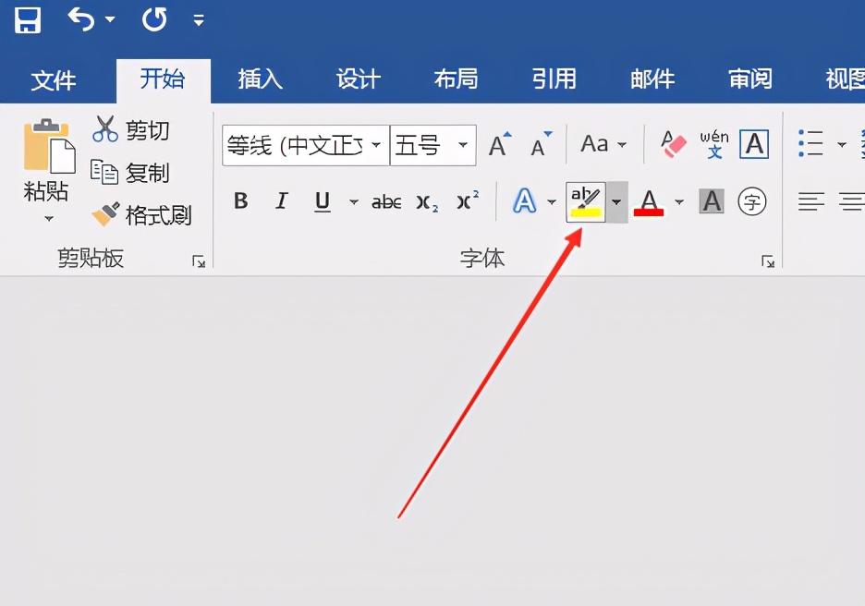Screen dimensions: 865x606
Task: Toggle Strikethrough abc formatting
Action: (x=386, y=202)
